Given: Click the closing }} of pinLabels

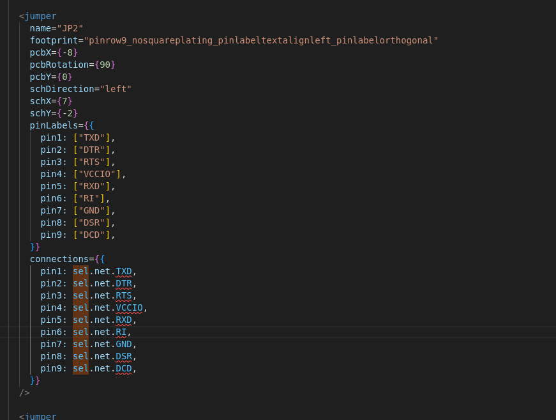Looking at the screenshot, I should 35,247.
